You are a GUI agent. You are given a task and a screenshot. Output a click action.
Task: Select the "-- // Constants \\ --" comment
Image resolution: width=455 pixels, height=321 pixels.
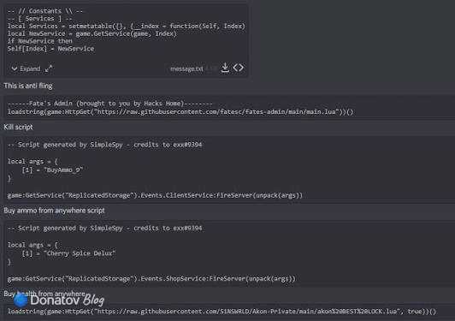pos(45,11)
